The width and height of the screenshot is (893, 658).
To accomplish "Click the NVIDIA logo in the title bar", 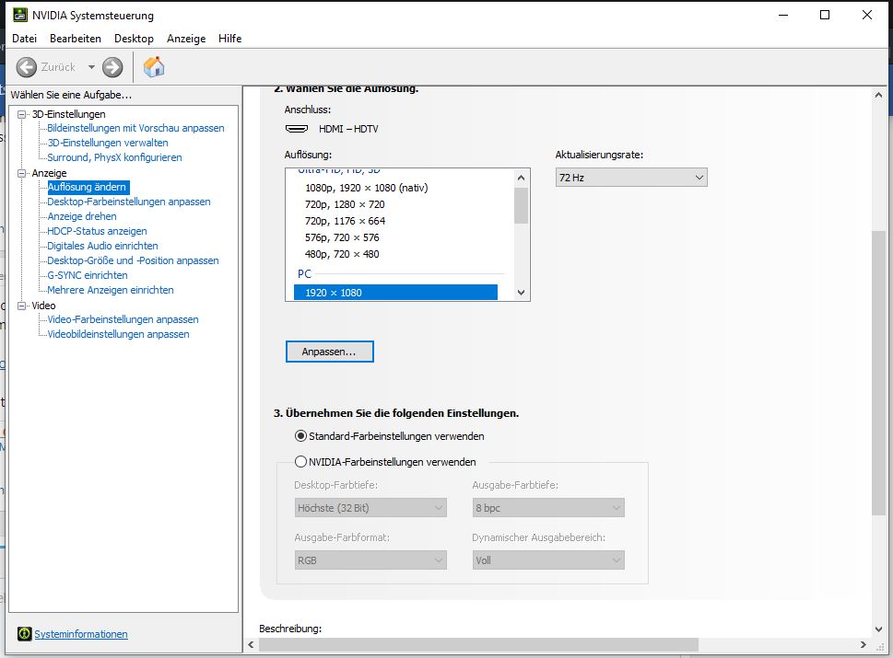I will tap(20, 16).
